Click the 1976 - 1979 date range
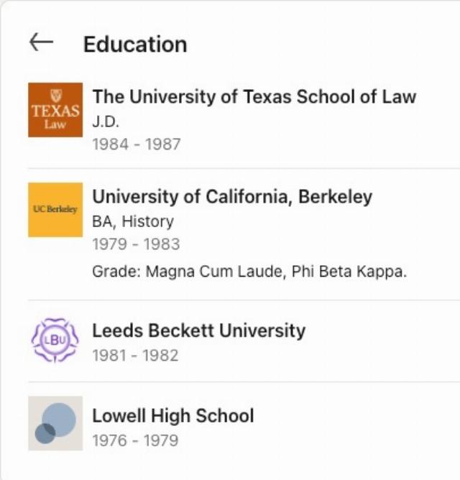The image size is (460, 480). [135, 440]
